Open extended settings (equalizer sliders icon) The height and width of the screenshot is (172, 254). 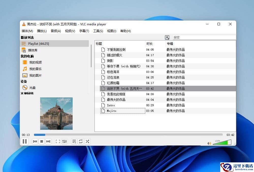click(x=65, y=141)
